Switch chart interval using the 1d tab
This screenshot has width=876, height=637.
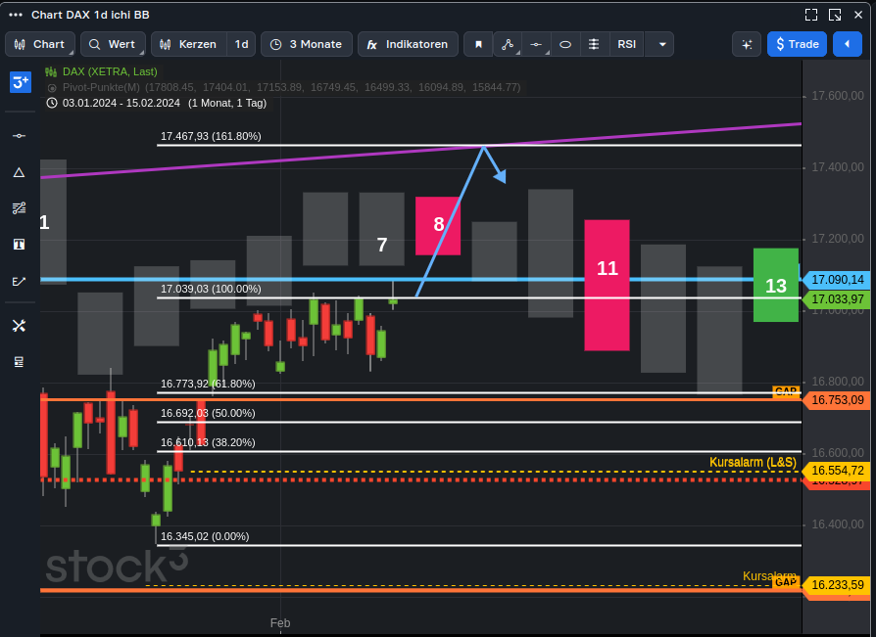pos(238,44)
